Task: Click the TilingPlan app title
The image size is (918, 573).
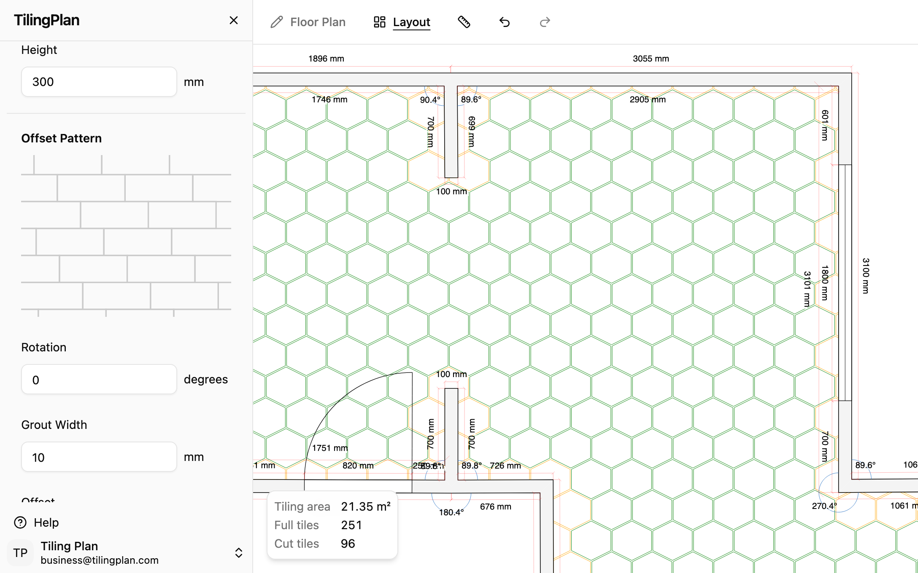Action: [x=47, y=20]
